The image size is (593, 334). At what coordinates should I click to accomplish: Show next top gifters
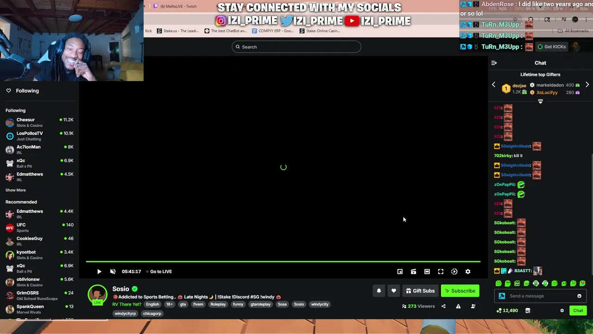coord(587,85)
